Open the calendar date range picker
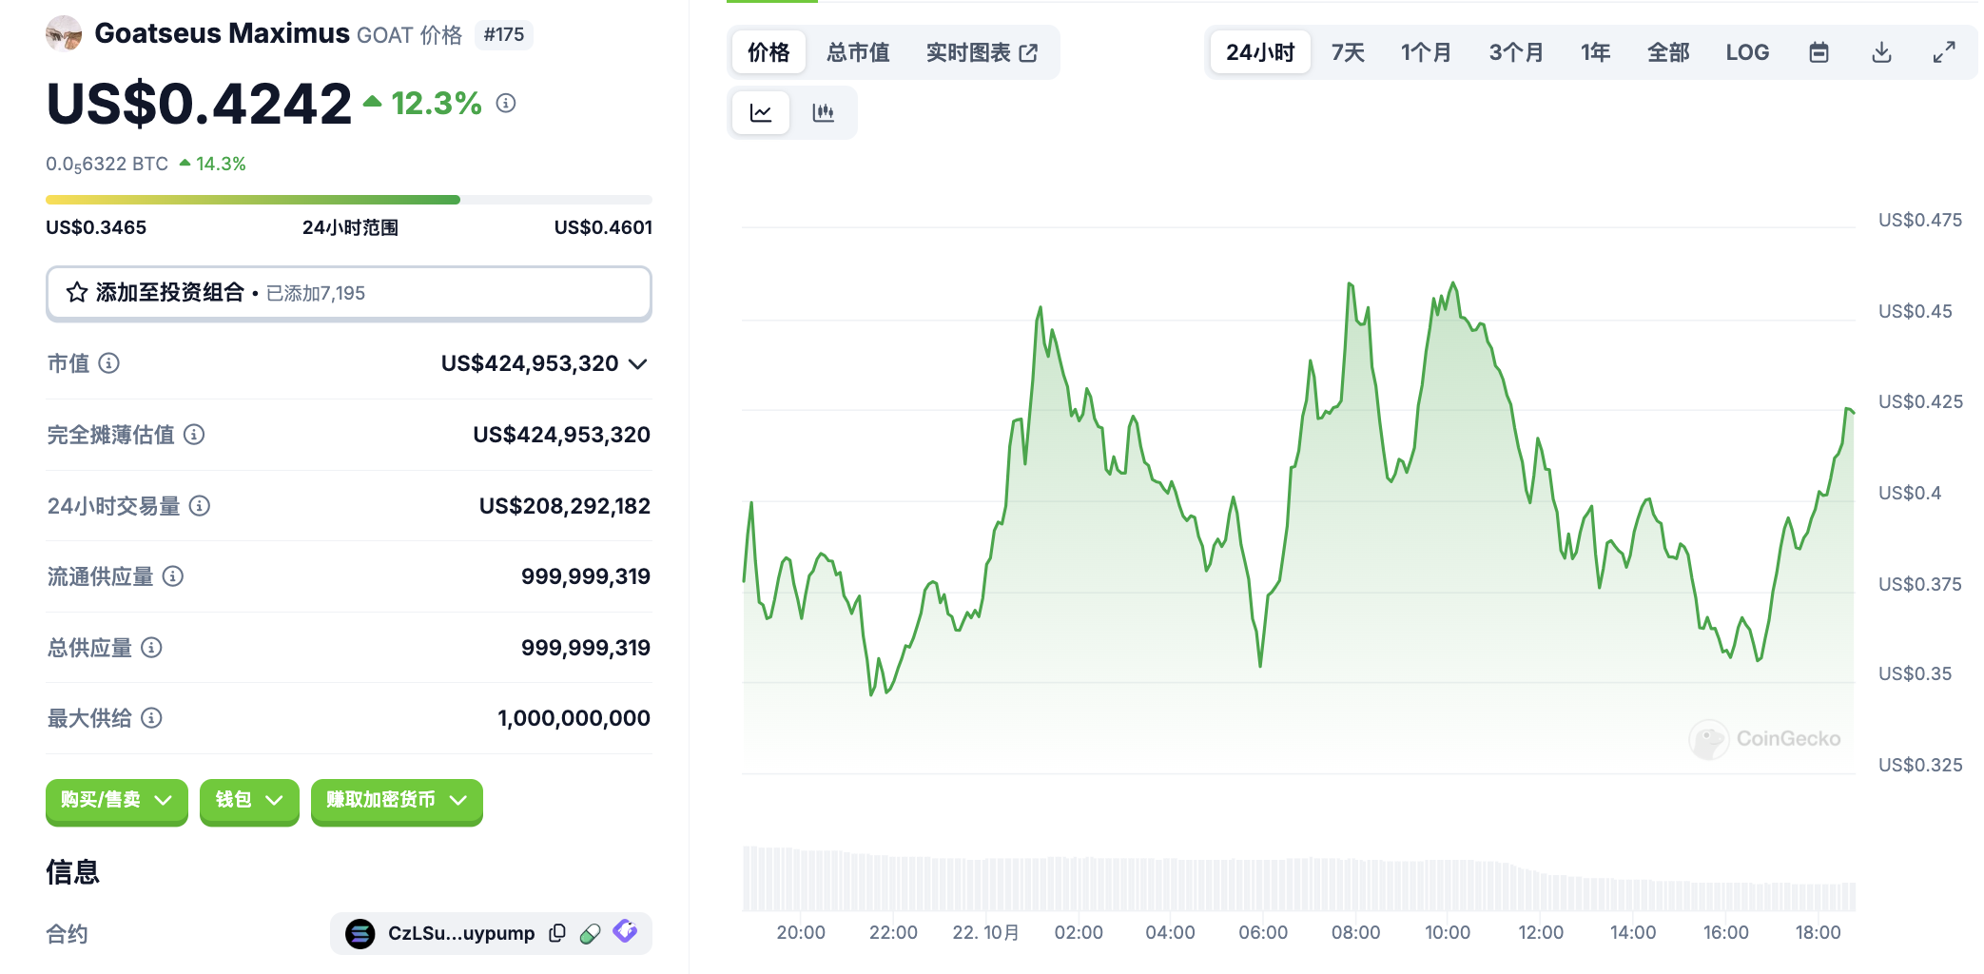The width and height of the screenshot is (1984, 974). [x=1819, y=52]
